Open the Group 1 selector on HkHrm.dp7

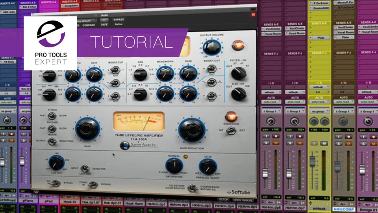[295, 111]
